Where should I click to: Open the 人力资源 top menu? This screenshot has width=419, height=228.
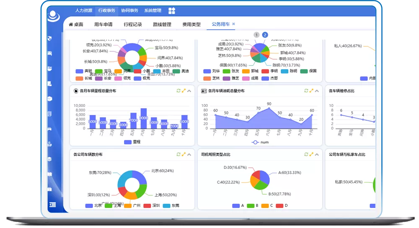click(x=84, y=11)
